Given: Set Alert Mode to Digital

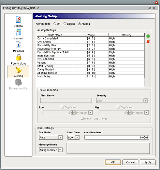Looking at the screenshot, I should (65, 24).
